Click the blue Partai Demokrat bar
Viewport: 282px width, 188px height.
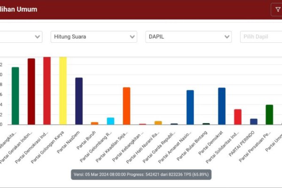click(x=222, y=106)
